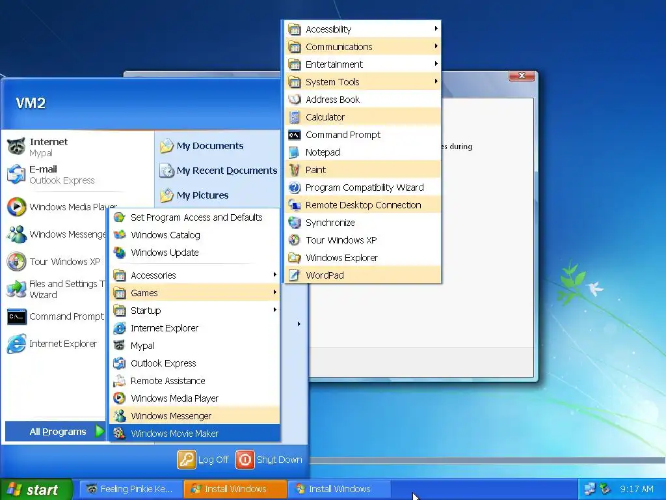This screenshot has height=500, width=666.
Task: Expand the Accessibility submenu
Action: click(363, 29)
